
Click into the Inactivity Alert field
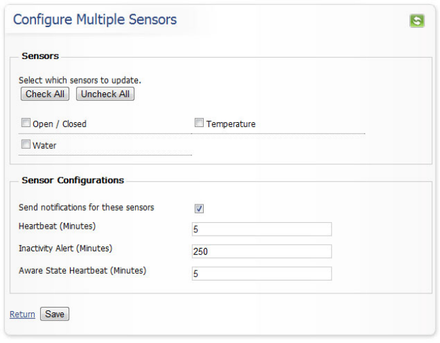261,251
